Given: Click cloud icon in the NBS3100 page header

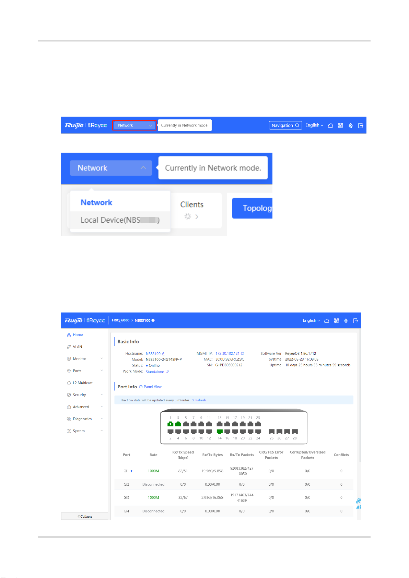Looking at the screenshot, I should point(327,321).
